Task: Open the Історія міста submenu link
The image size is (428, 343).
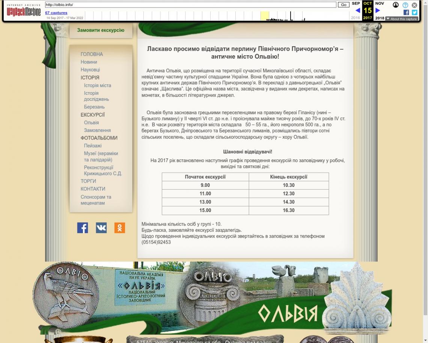Action: (x=98, y=85)
